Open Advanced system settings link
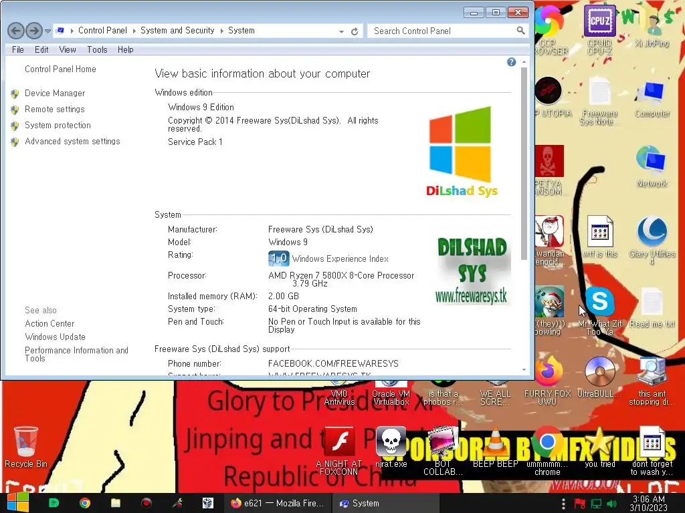Image resolution: width=685 pixels, height=513 pixels. [x=72, y=142]
